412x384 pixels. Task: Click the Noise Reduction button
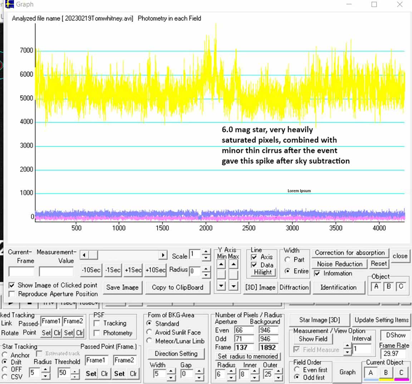click(340, 264)
